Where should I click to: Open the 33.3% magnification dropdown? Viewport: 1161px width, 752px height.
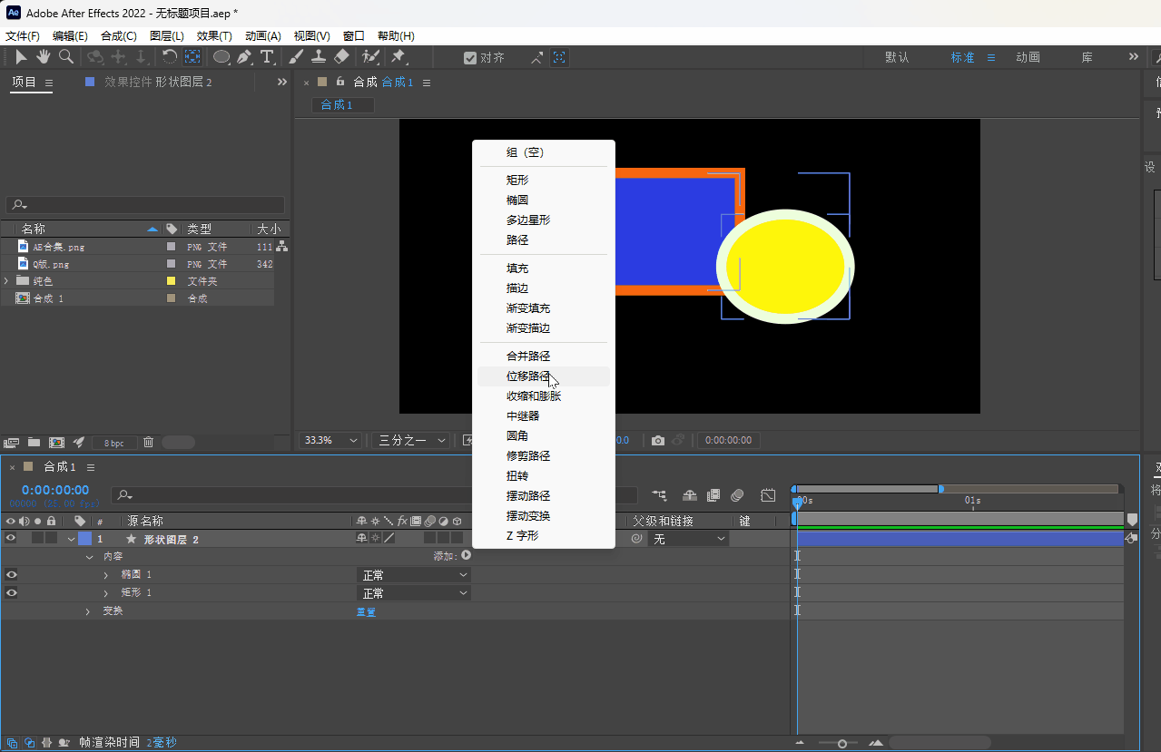pyautogui.click(x=332, y=440)
